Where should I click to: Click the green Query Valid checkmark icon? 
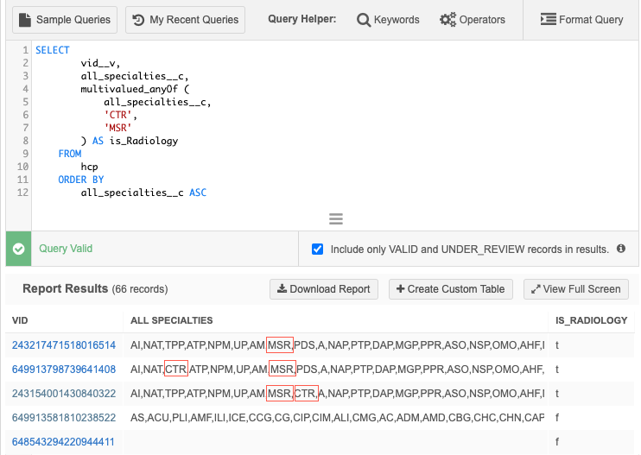[x=18, y=249]
